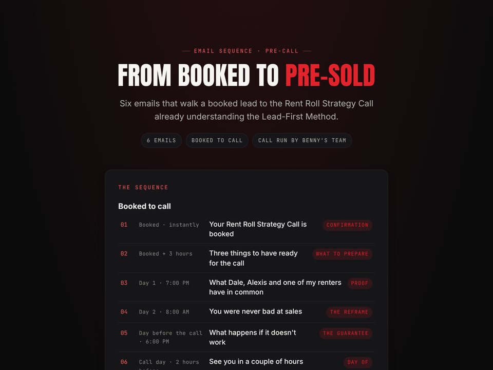Click the 6 EMAILS pill
Screen dimensions: 493x370
pyautogui.click(x=161, y=140)
